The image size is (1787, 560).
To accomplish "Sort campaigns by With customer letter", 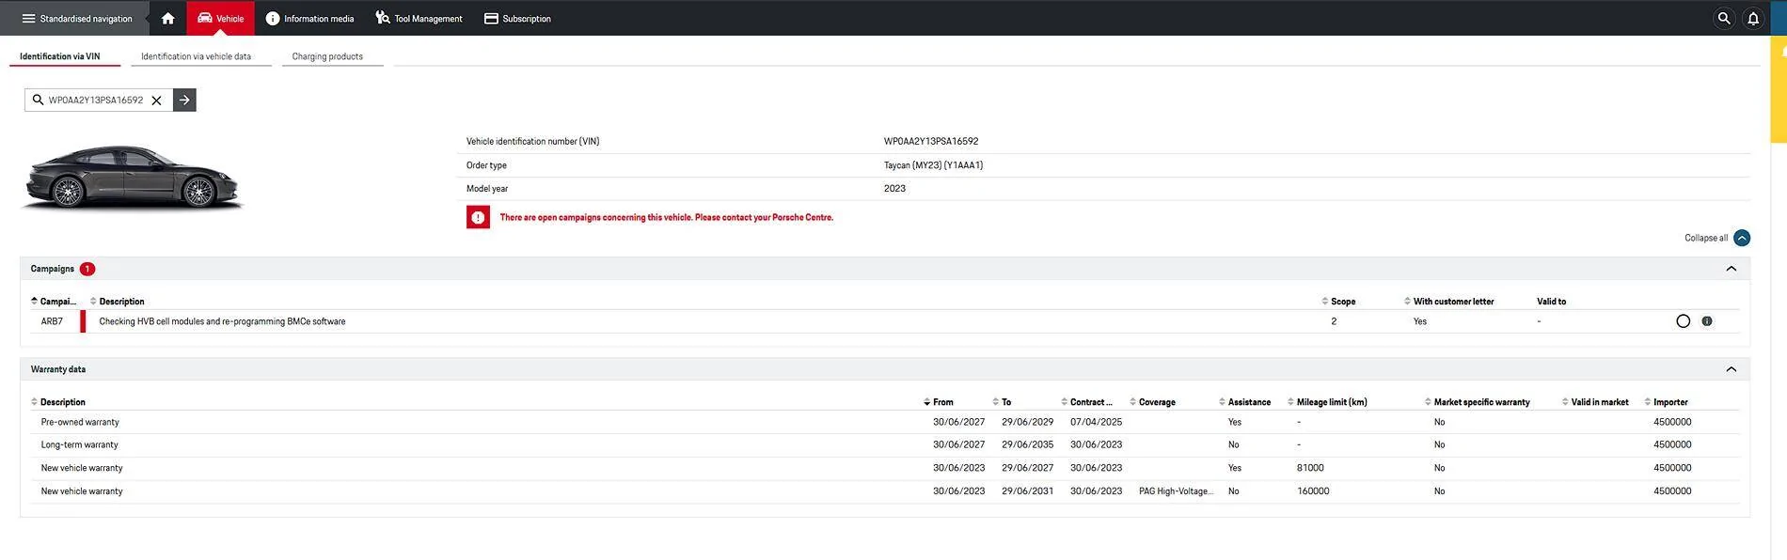I will [x=1448, y=302].
